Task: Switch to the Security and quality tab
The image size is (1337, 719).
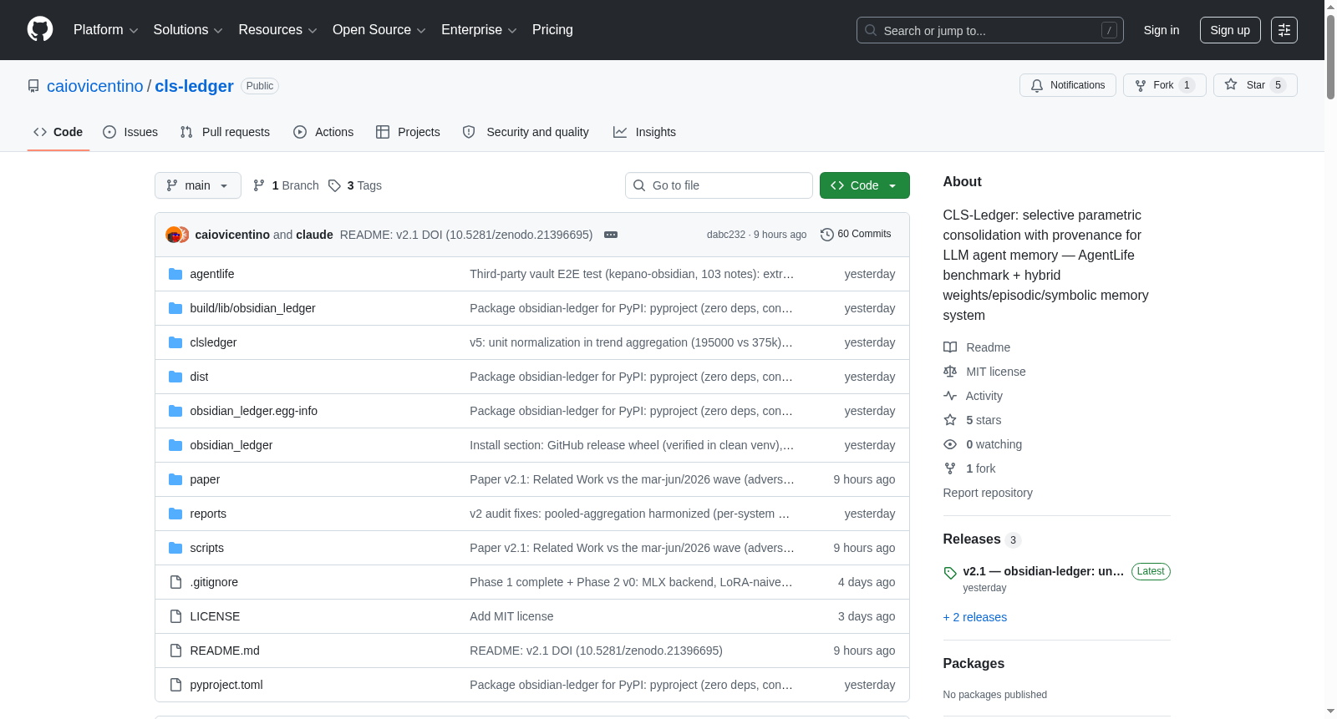Action: coord(526,132)
